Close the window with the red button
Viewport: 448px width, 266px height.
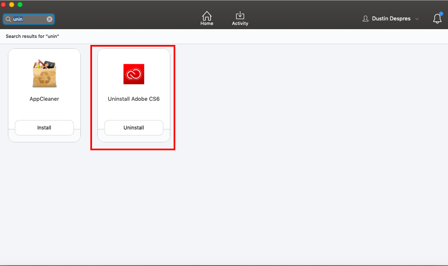tap(3, 5)
